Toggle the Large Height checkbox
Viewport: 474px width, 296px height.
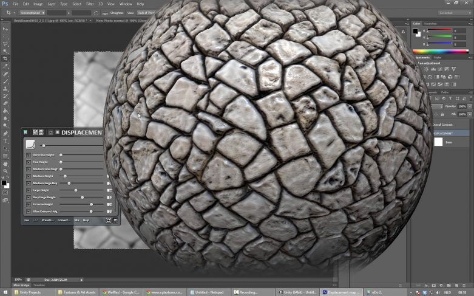click(29, 190)
